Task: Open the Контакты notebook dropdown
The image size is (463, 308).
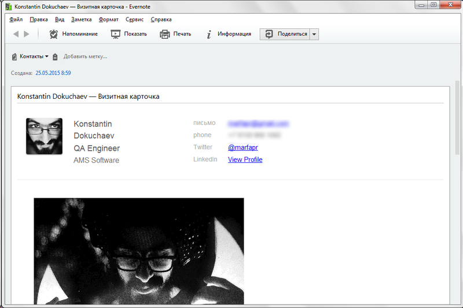Action: point(34,56)
